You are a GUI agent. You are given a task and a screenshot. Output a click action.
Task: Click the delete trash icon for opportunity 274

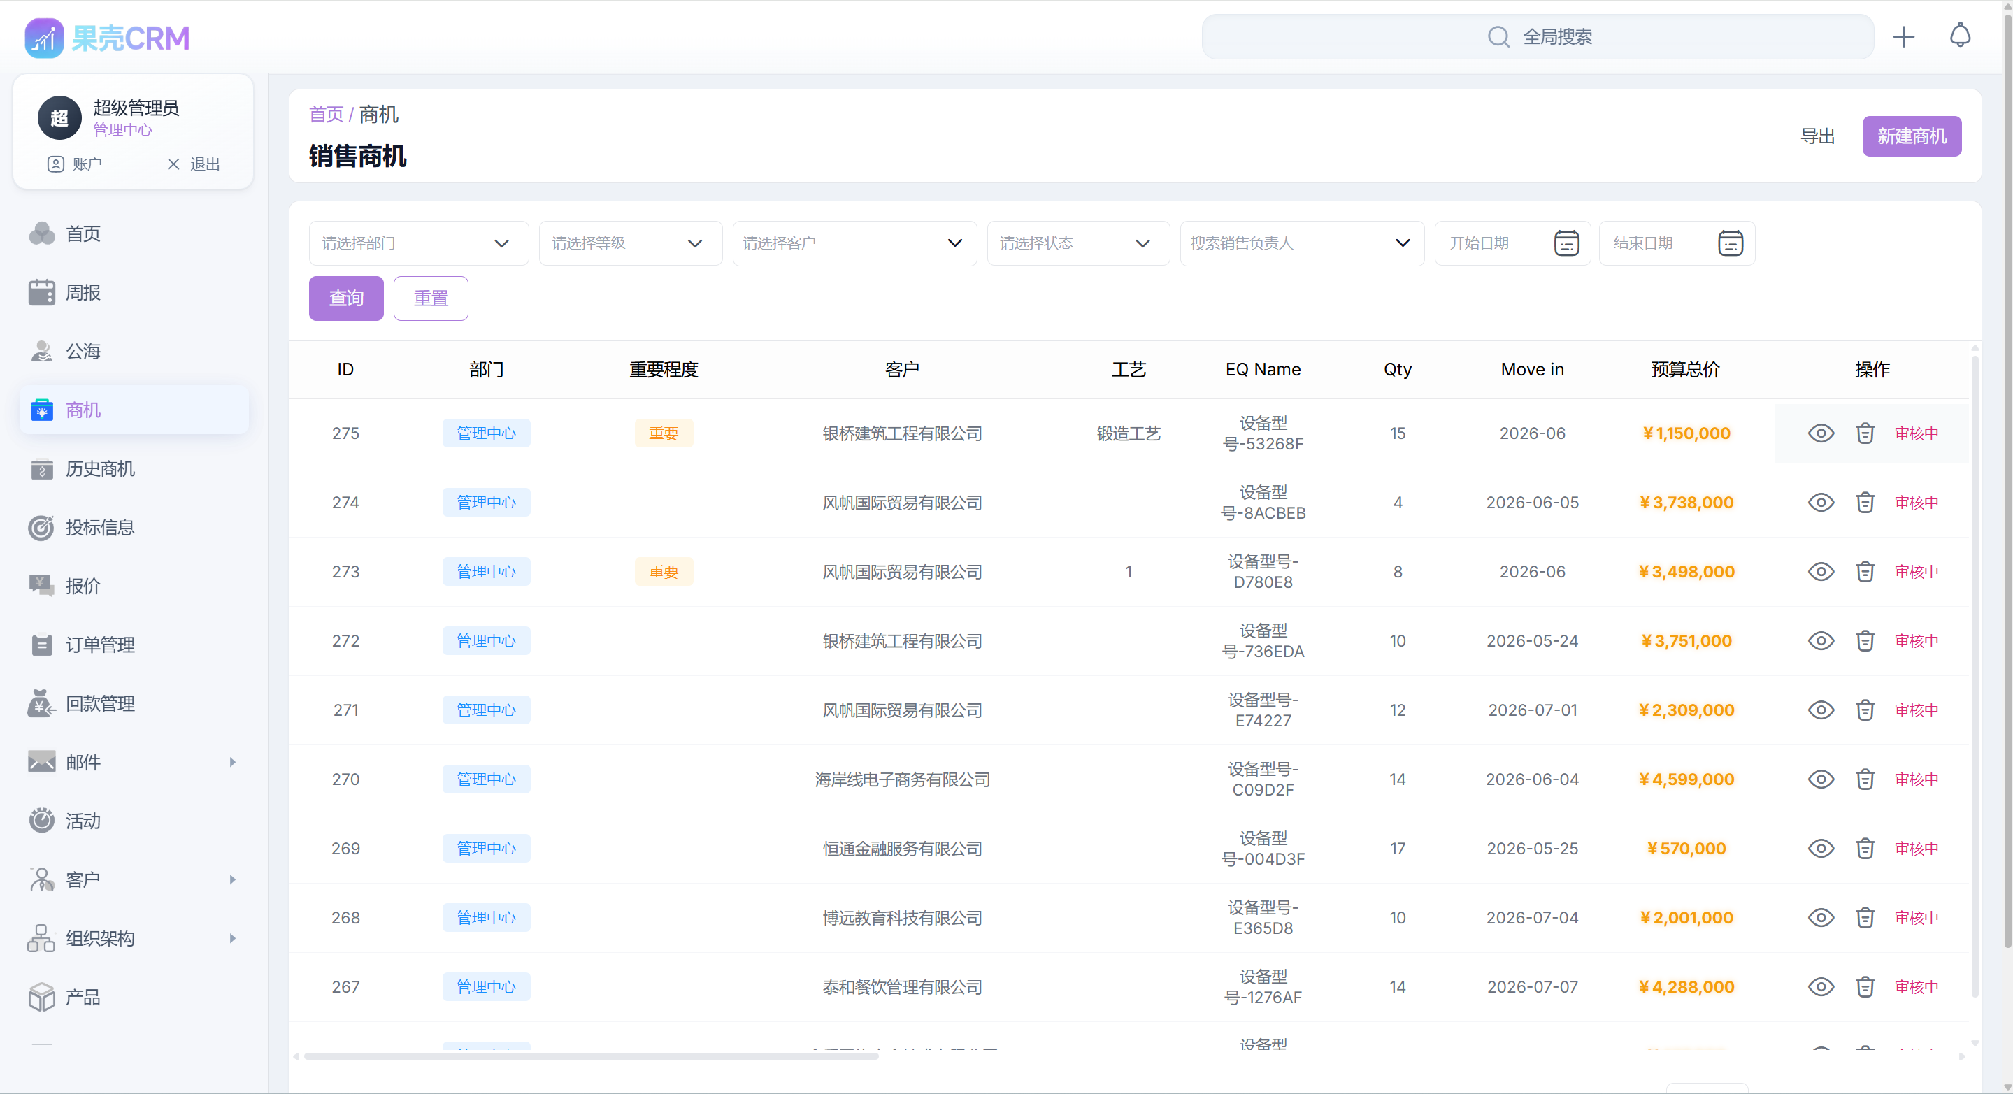(x=1865, y=503)
